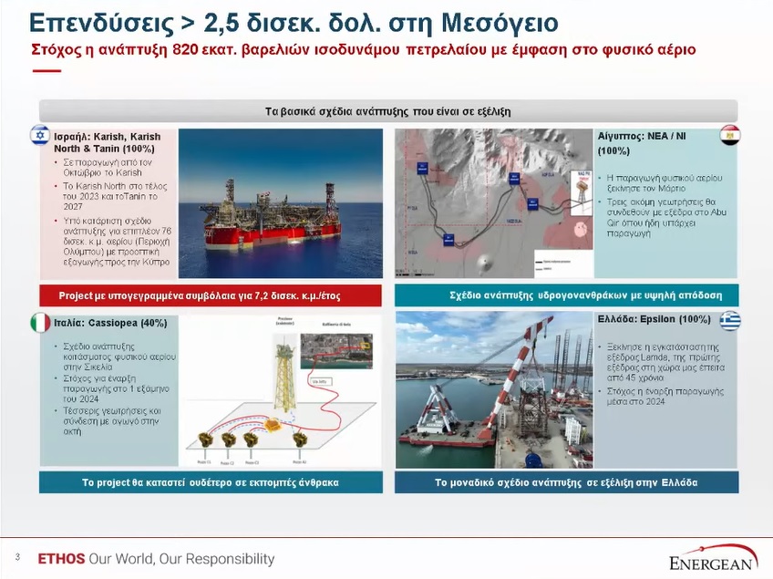Click the Israel flag icon
Image resolution: width=773 pixels, height=579 pixels.
pyautogui.click(x=40, y=135)
